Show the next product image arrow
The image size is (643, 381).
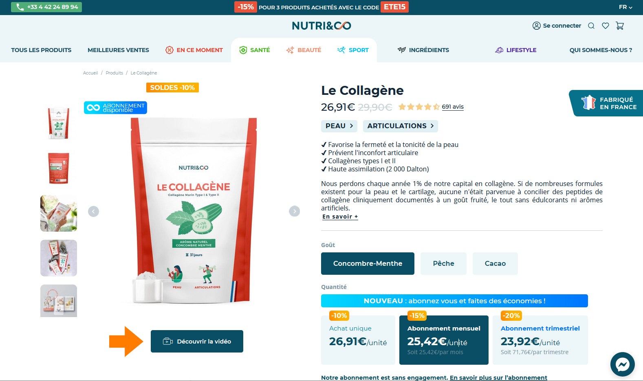point(295,211)
